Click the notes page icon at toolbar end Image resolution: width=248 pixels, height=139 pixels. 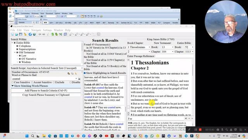point(98,34)
